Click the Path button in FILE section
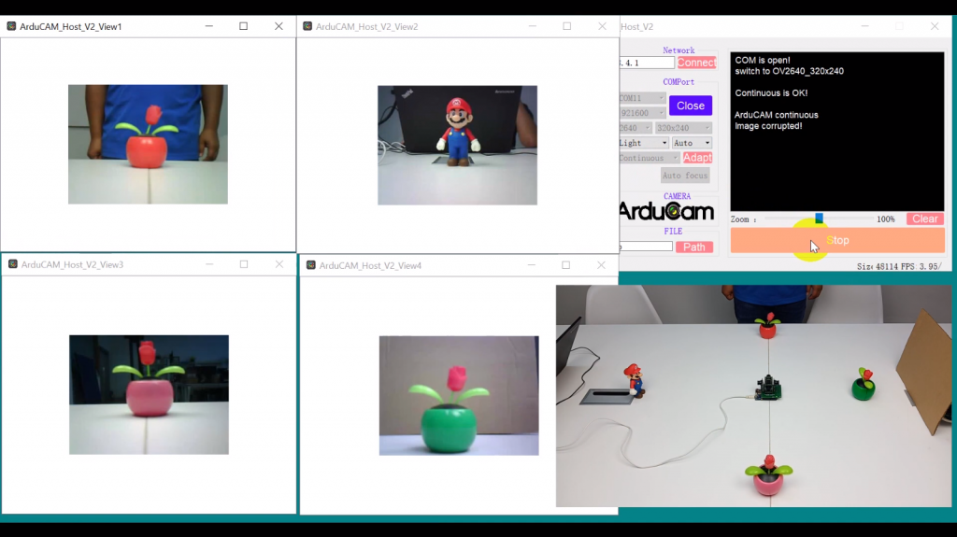 pyautogui.click(x=694, y=247)
